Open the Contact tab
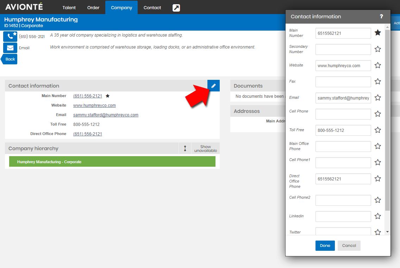The image size is (400, 268). click(152, 8)
